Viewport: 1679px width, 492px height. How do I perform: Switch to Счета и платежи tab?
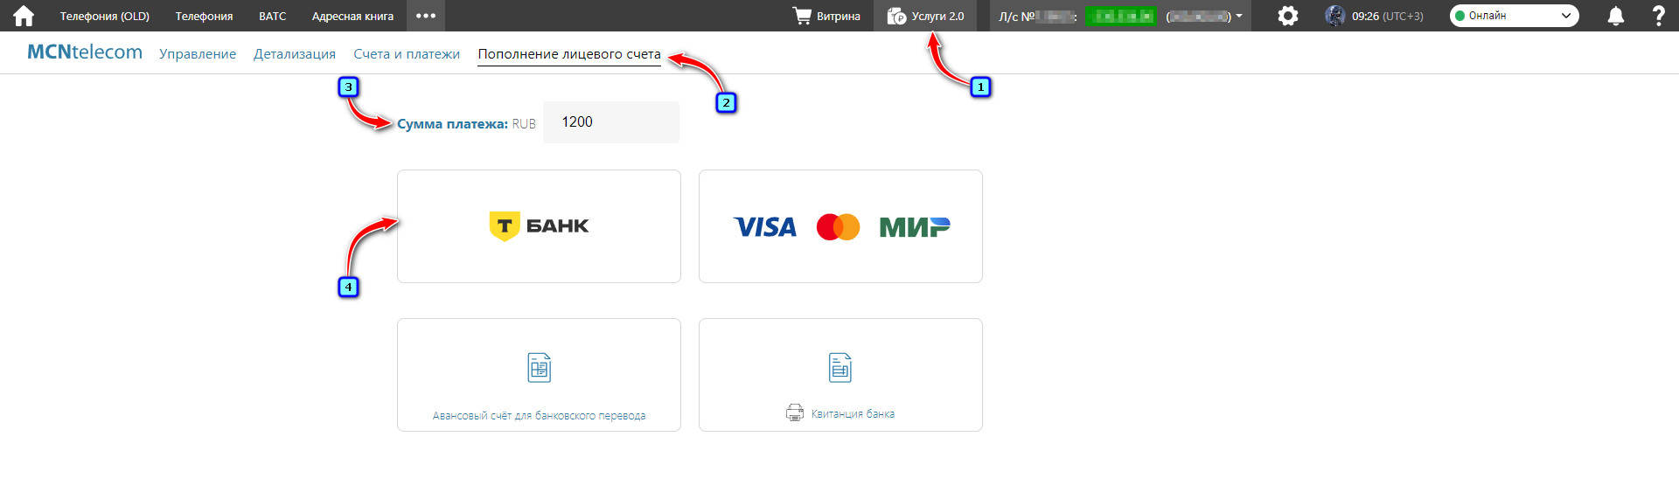tap(407, 54)
